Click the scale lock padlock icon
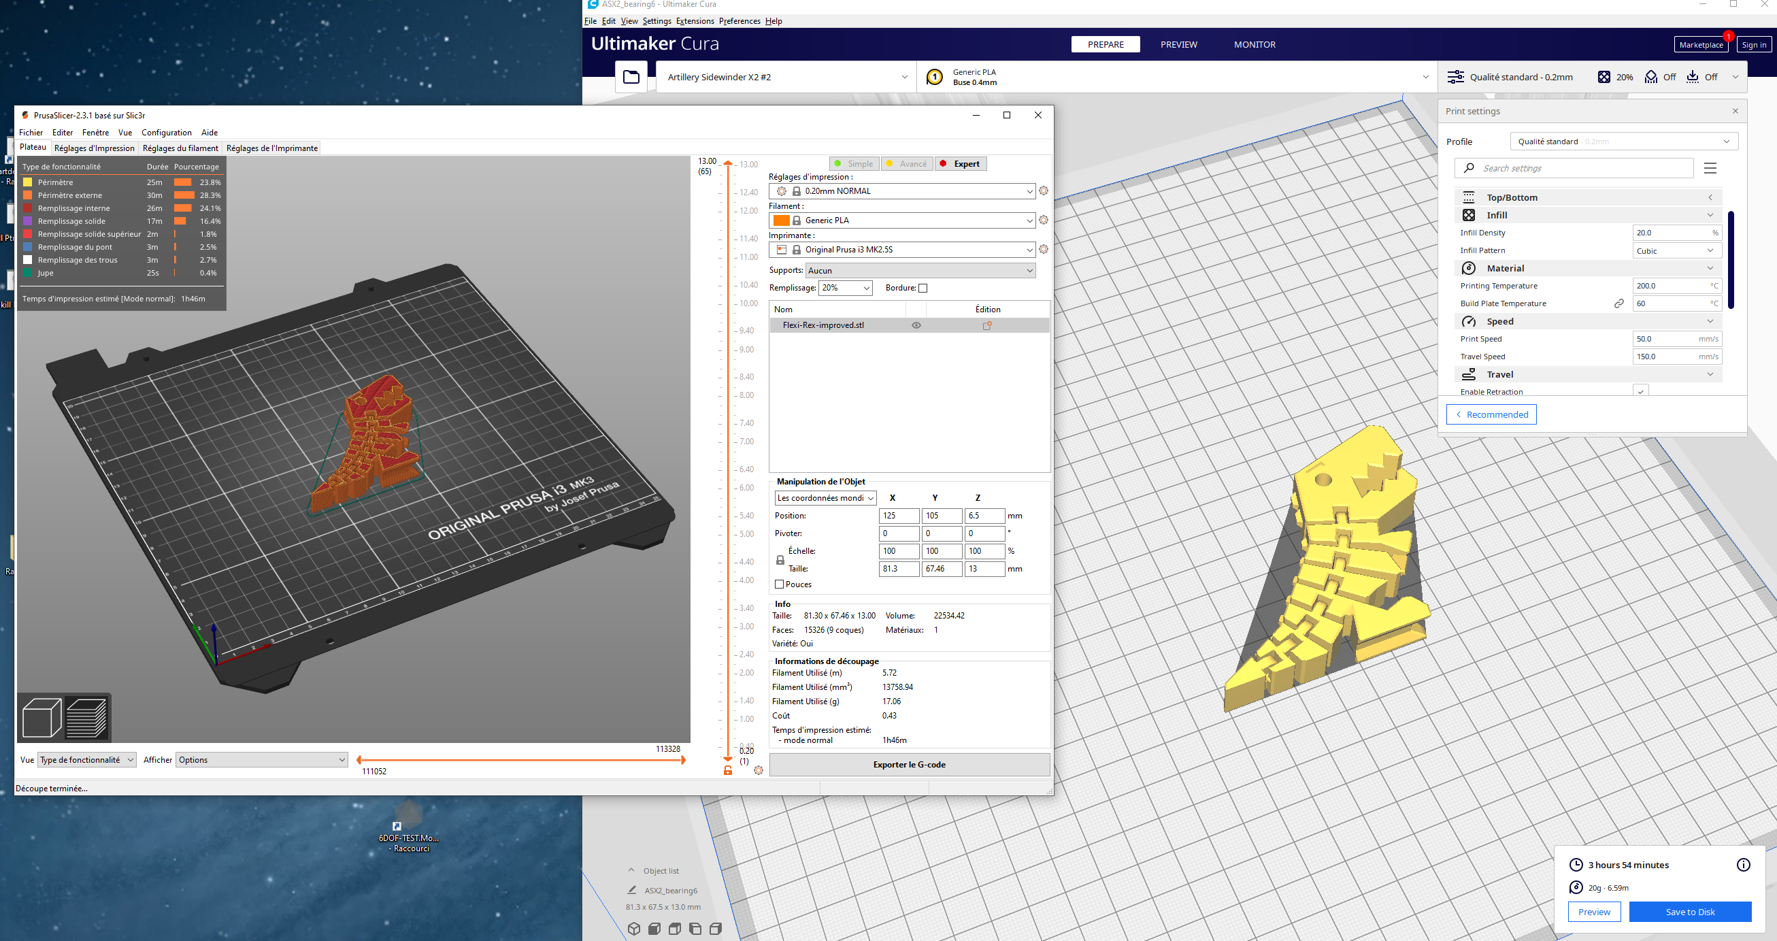The image size is (1777, 941). point(780,560)
